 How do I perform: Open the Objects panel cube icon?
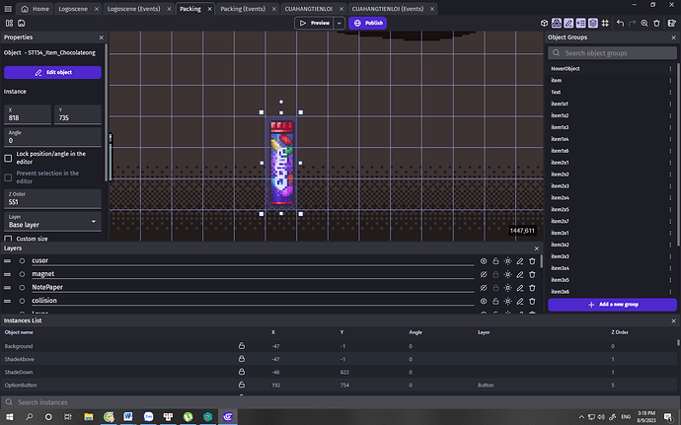pos(544,23)
